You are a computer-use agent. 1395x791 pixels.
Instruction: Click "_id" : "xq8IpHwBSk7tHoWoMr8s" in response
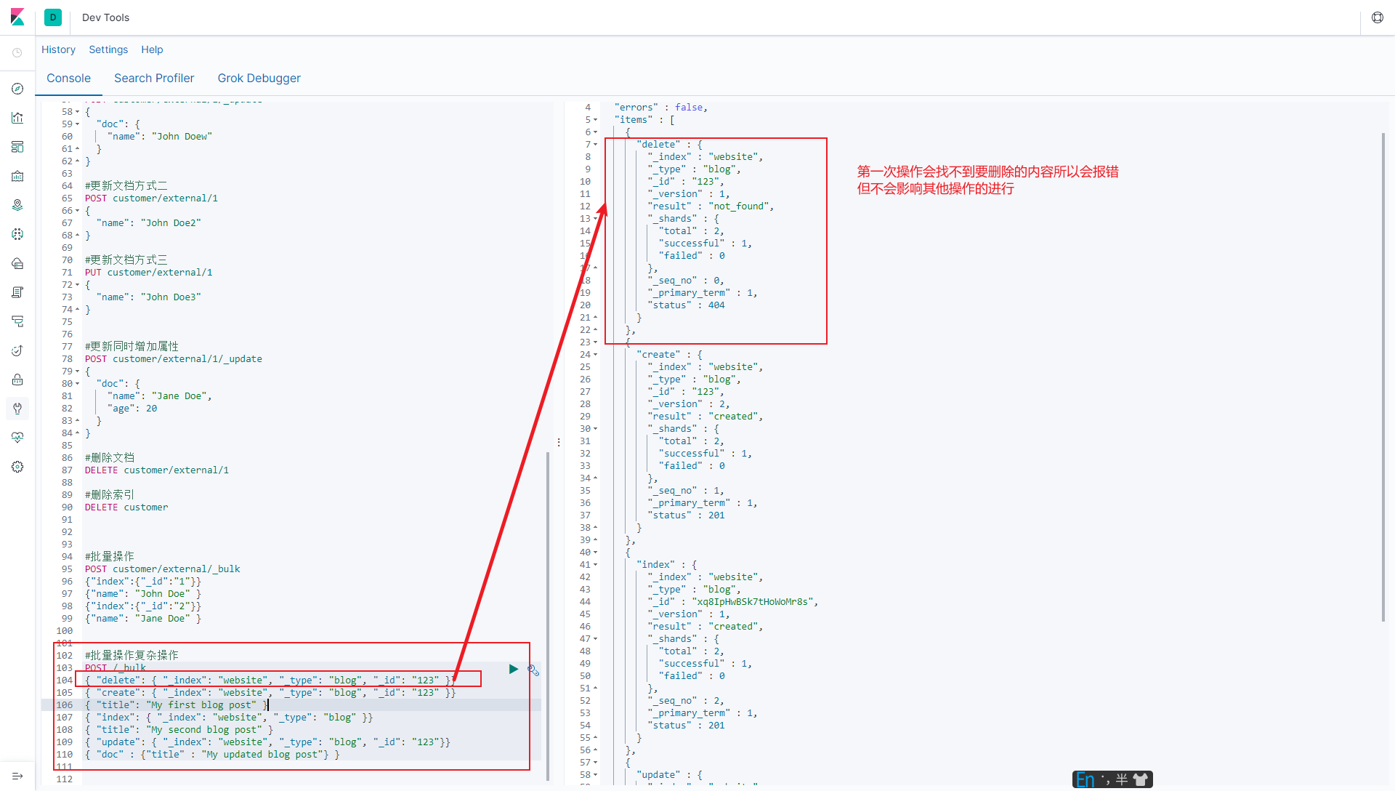[x=733, y=602]
